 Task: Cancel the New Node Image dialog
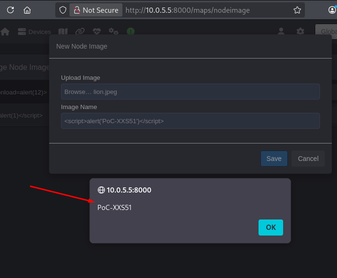tap(308, 159)
